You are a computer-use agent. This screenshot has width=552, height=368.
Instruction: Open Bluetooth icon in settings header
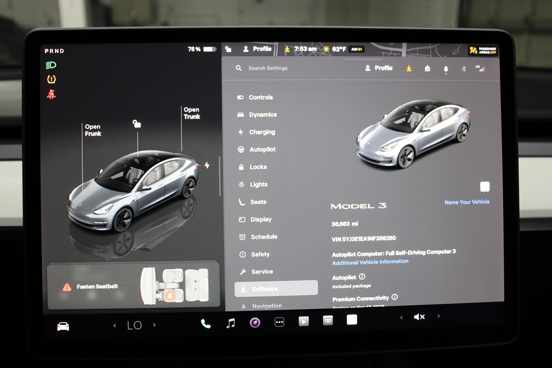464,69
